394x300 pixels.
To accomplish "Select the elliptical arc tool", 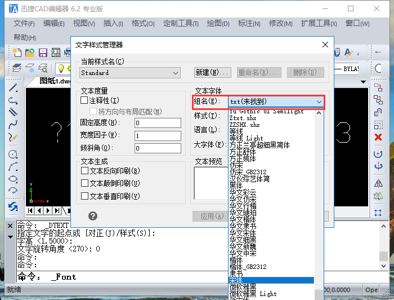I will 13,191.
